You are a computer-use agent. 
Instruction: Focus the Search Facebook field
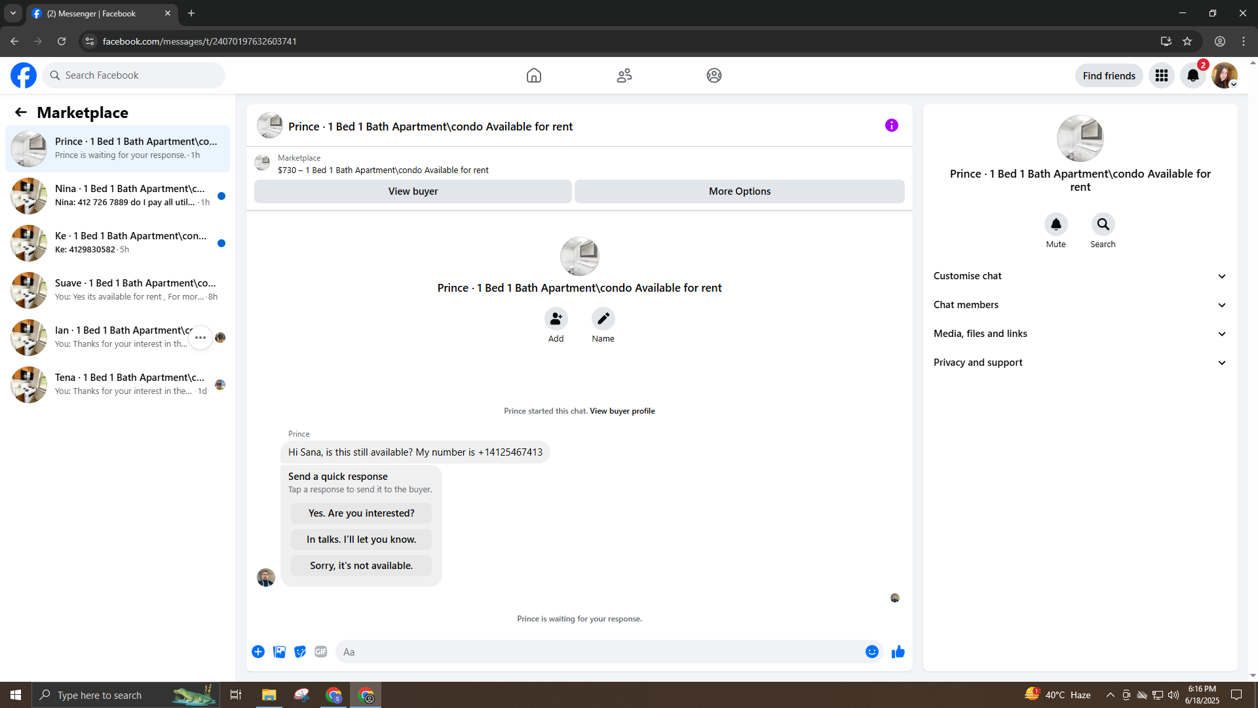[x=134, y=75]
